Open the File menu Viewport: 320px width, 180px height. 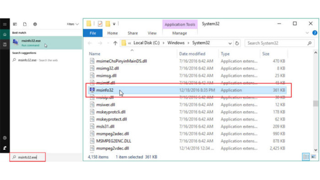pyautogui.click(x=93, y=33)
